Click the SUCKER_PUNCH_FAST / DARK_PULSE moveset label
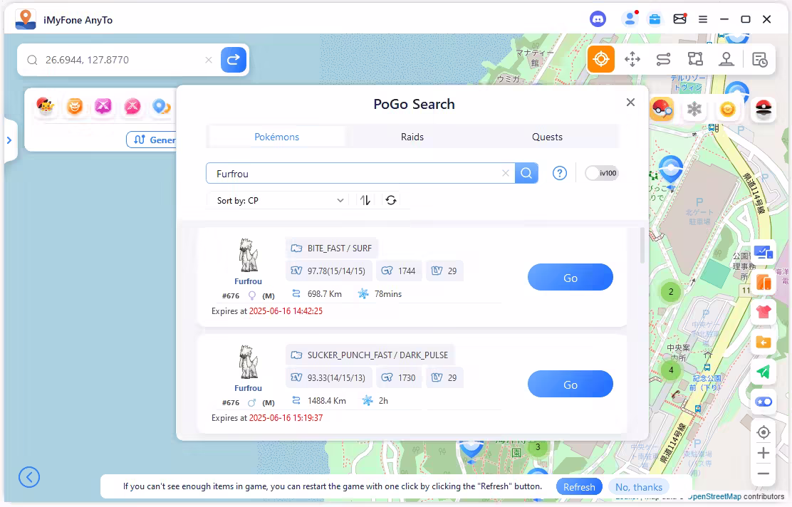This screenshot has height=507, width=792. click(370, 355)
